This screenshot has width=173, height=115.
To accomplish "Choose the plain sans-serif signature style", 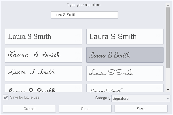I will click(x=125, y=37).
